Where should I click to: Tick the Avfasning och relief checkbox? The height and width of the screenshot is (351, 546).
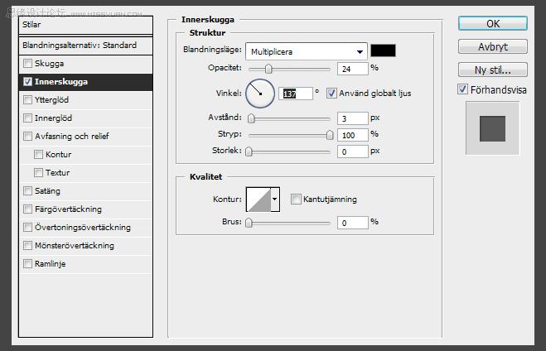click(x=27, y=136)
